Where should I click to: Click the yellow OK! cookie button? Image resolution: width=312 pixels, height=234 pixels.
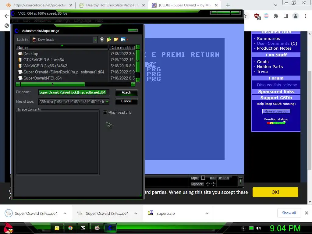point(275,192)
